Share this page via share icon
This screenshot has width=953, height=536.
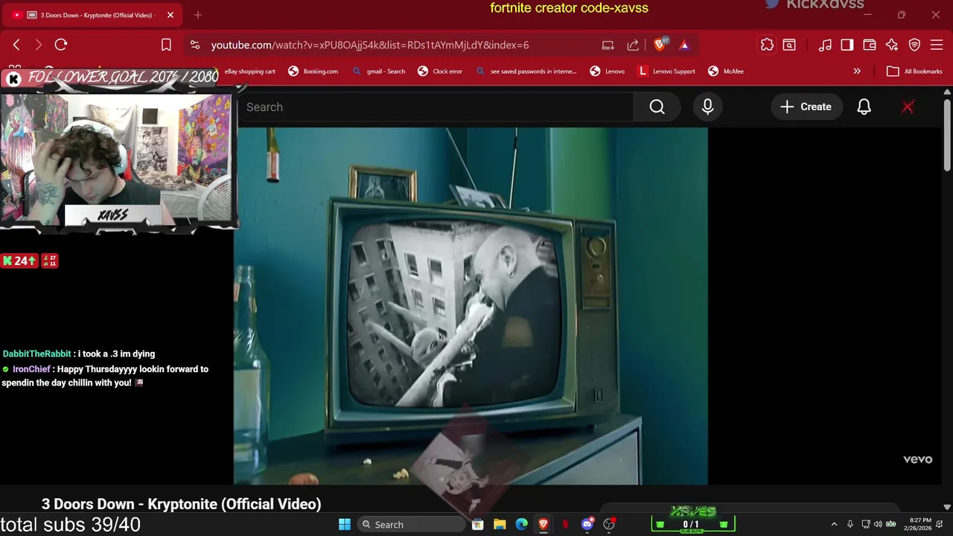(633, 45)
